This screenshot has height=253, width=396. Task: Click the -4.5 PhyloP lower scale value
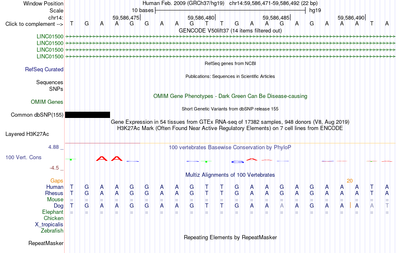(54, 168)
